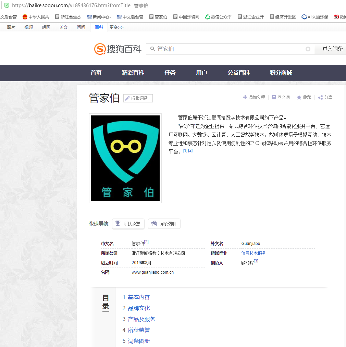Clear the search box with the x icon
The width and height of the screenshot is (346, 347).
tap(308, 49)
